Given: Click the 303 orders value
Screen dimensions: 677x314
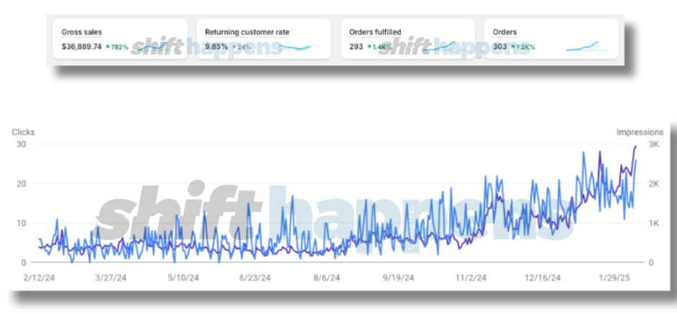Looking at the screenshot, I should (x=500, y=47).
